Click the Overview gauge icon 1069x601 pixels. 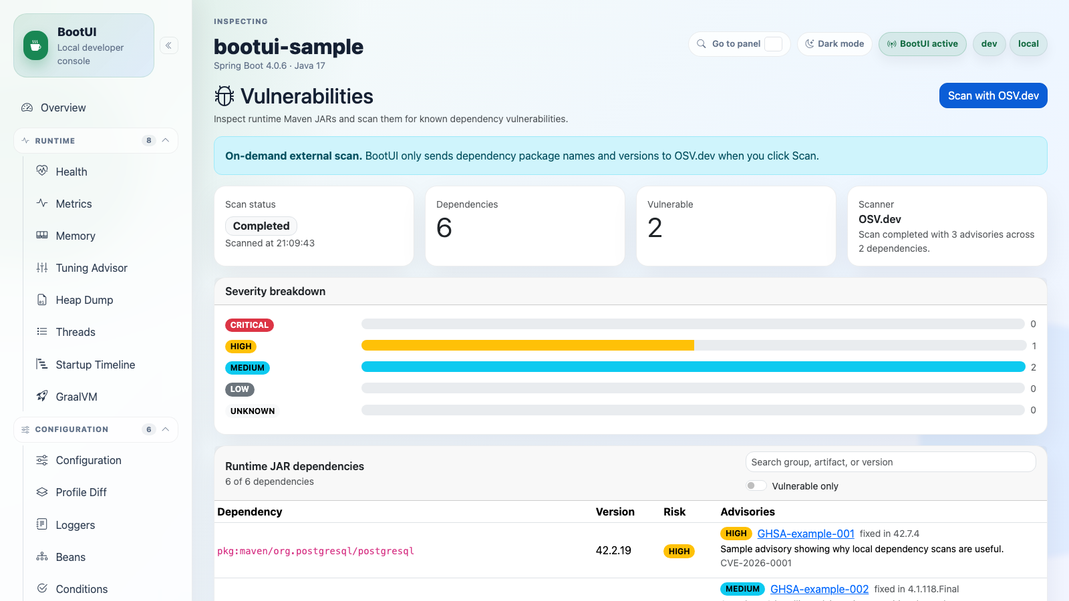pyautogui.click(x=27, y=108)
